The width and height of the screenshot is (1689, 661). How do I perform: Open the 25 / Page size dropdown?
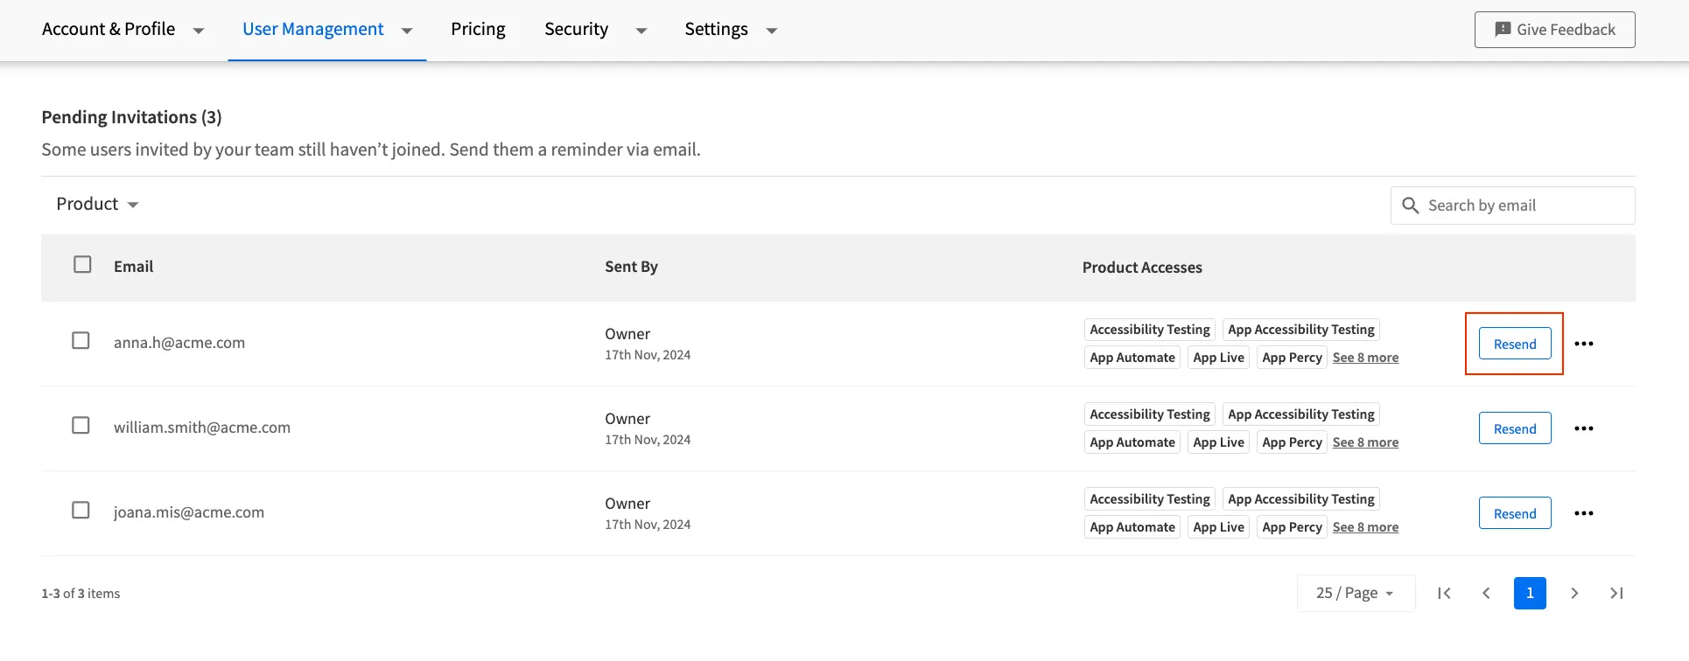(x=1355, y=594)
